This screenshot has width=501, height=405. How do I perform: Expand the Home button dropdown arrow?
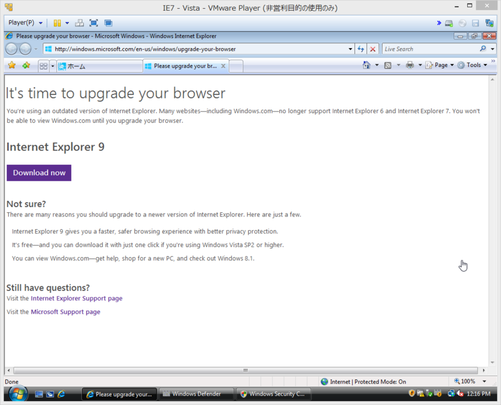coord(377,65)
